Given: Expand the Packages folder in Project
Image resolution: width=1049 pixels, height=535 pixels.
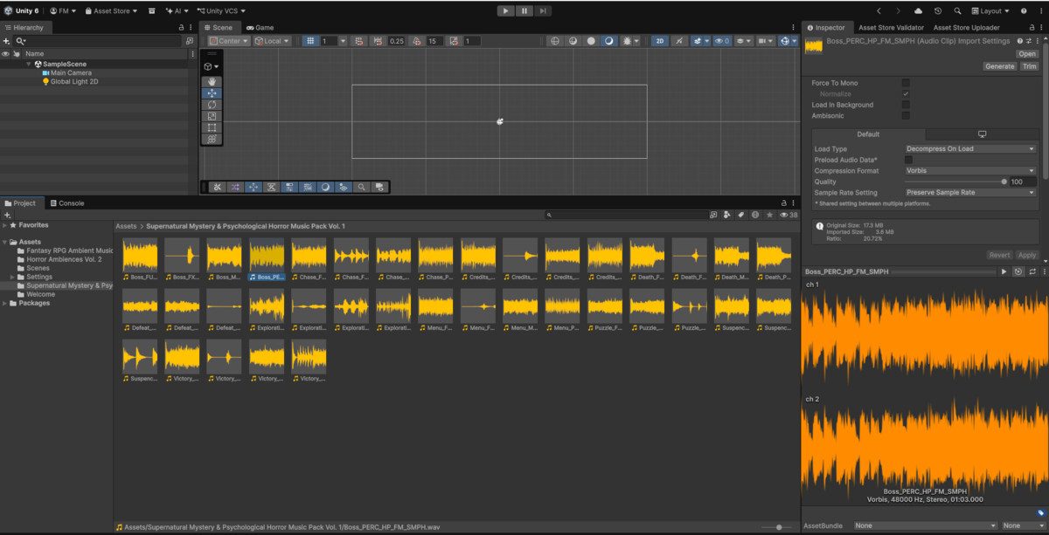Looking at the screenshot, I should (x=5, y=304).
